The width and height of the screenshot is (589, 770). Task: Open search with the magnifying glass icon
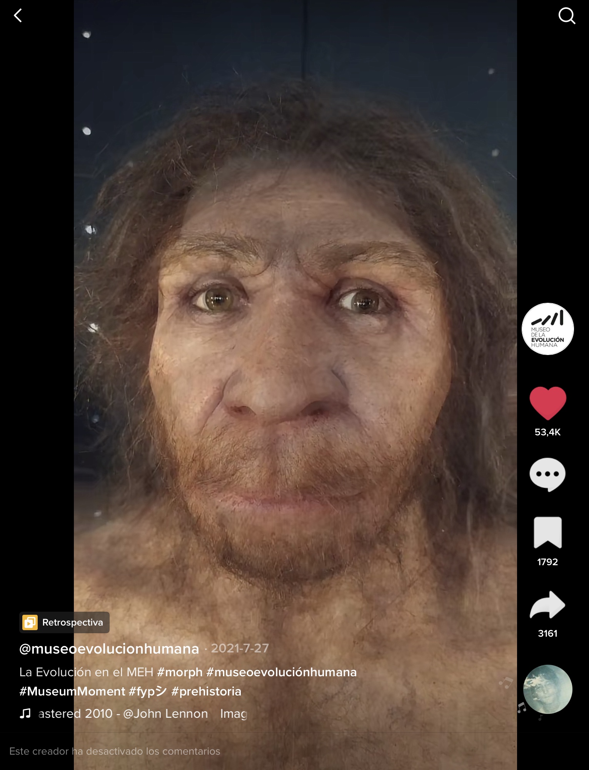[x=566, y=16]
